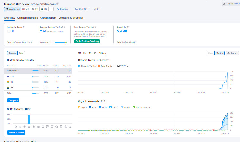This screenshot has height=142, width=240.
Task: Click the star reviews SERP feature icon
Action: [x=25, y=127]
